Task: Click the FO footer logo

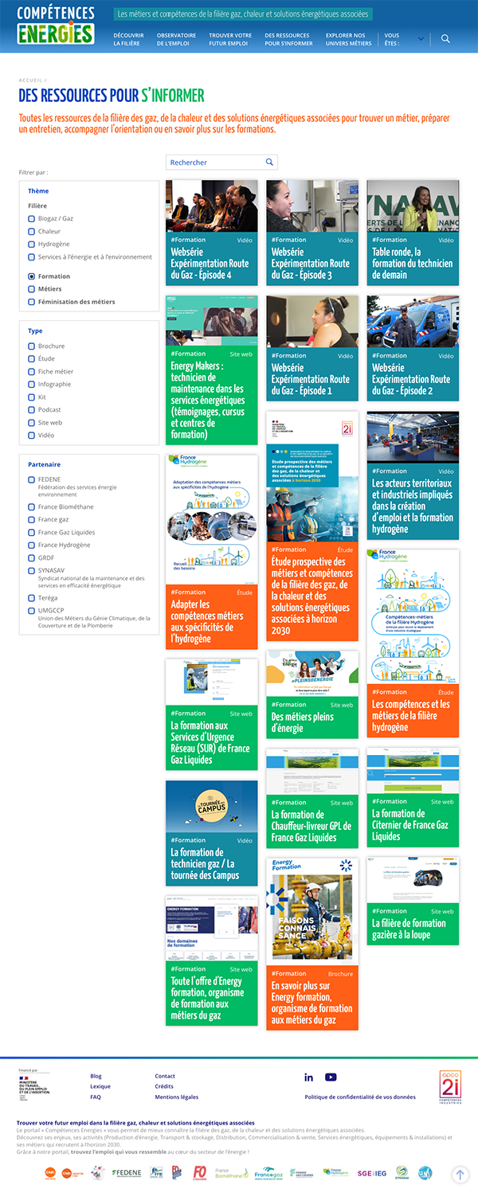Action: [x=200, y=1173]
